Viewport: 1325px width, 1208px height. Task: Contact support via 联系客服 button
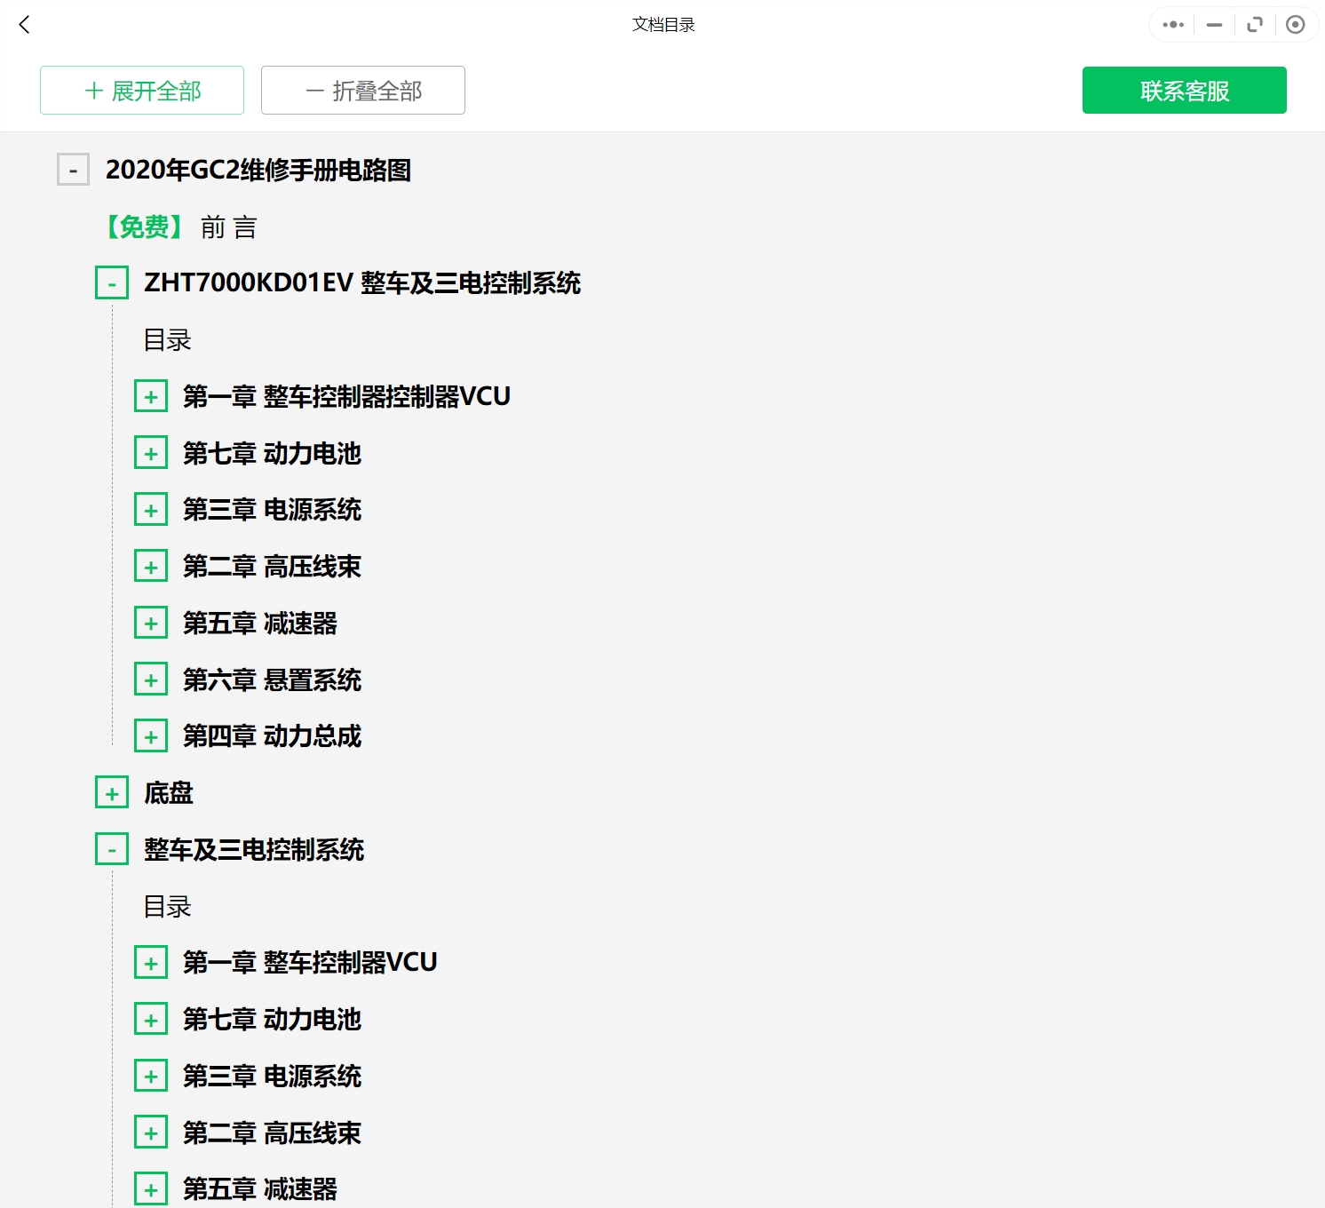pos(1184,91)
